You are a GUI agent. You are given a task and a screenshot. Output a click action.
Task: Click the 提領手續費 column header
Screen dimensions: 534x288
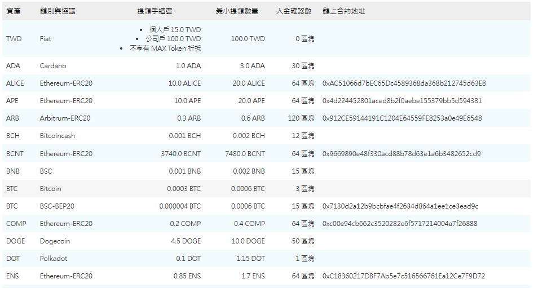tap(155, 11)
